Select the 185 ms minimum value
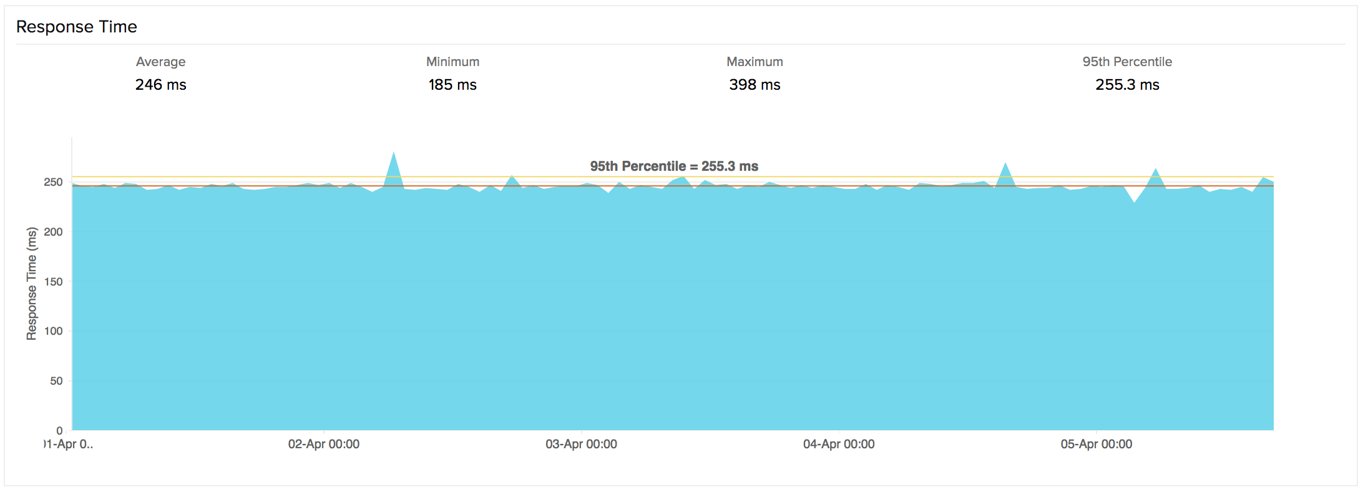The width and height of the screenshot is (1363, 490). [452, 85]
